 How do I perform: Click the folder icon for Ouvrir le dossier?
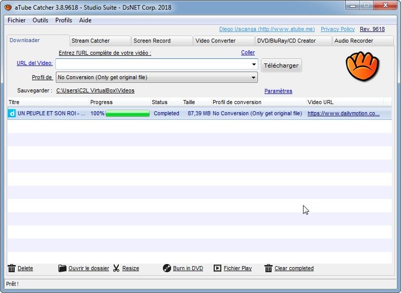[62, 268]
